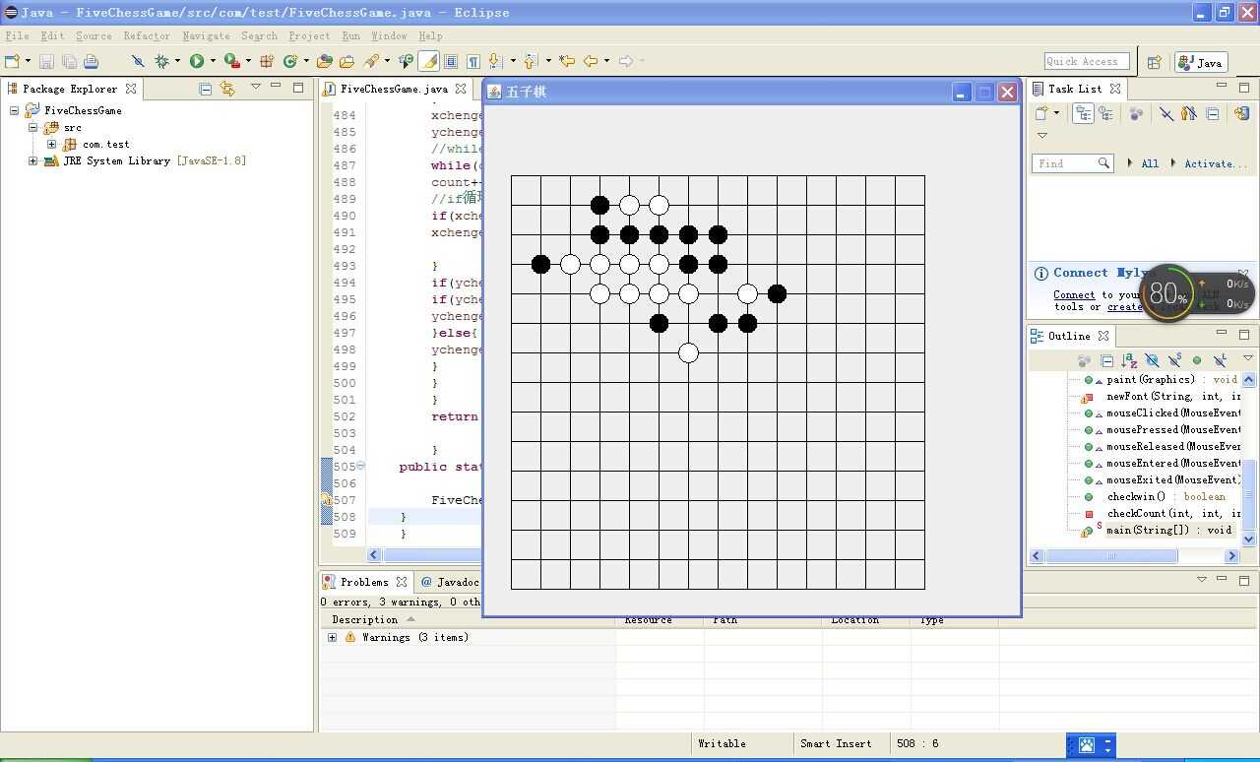This screenshot has width=1260, height=762.
Task: Click the Print toolbar icon
Action: pyautogui.click(x=92, y=61)
